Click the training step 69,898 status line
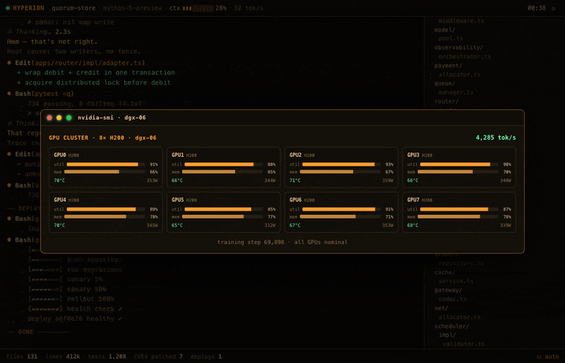The height and width of the screenshot is (363, 565). pyautogui.click(x=282, y=242)
